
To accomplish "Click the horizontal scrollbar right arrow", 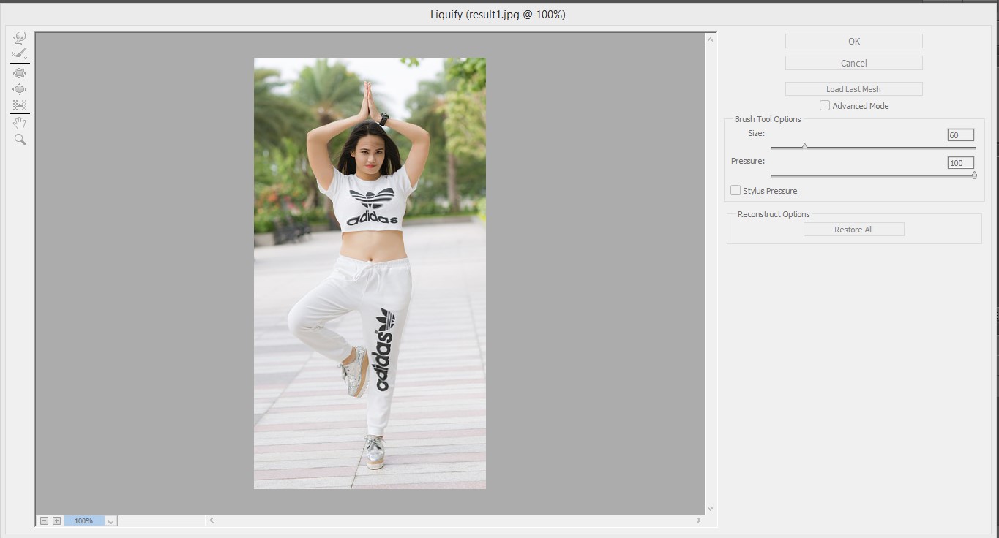I will (698, 520).
